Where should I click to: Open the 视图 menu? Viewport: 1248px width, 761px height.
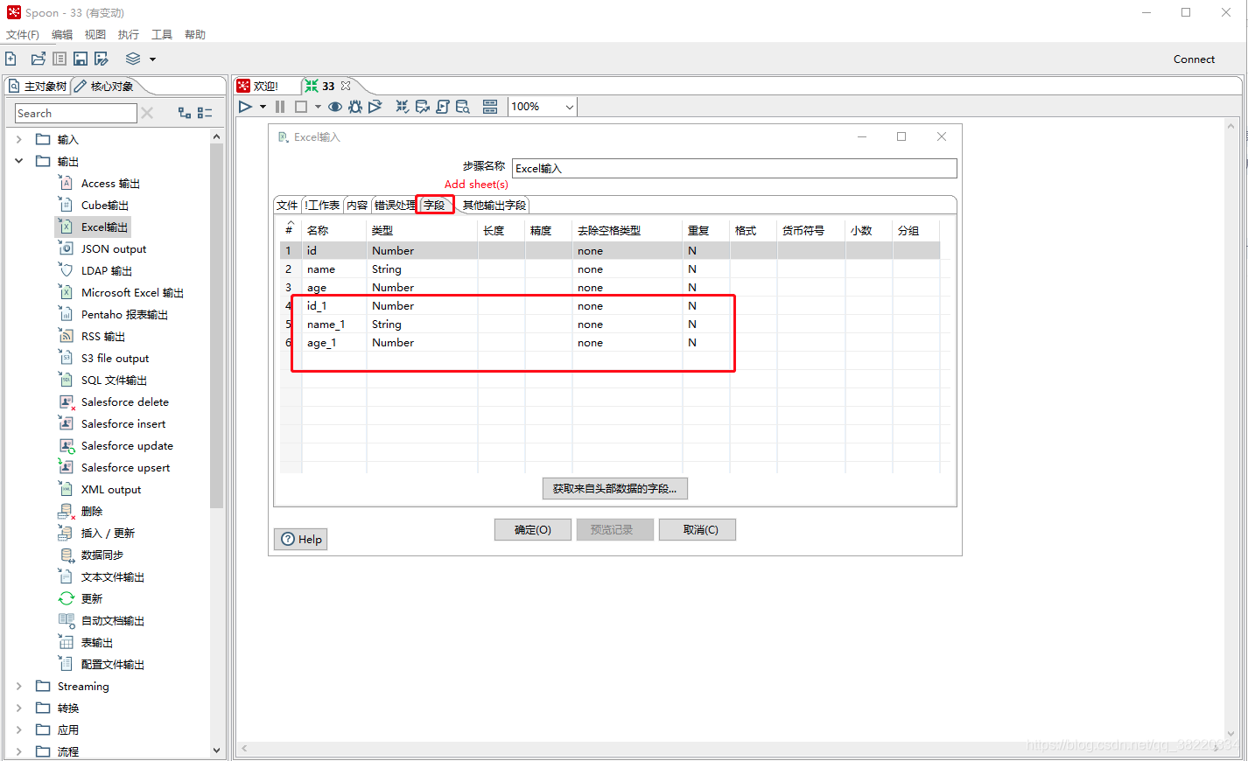tap(95, 34)
